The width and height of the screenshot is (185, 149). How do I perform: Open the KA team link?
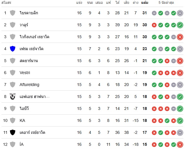22,120
